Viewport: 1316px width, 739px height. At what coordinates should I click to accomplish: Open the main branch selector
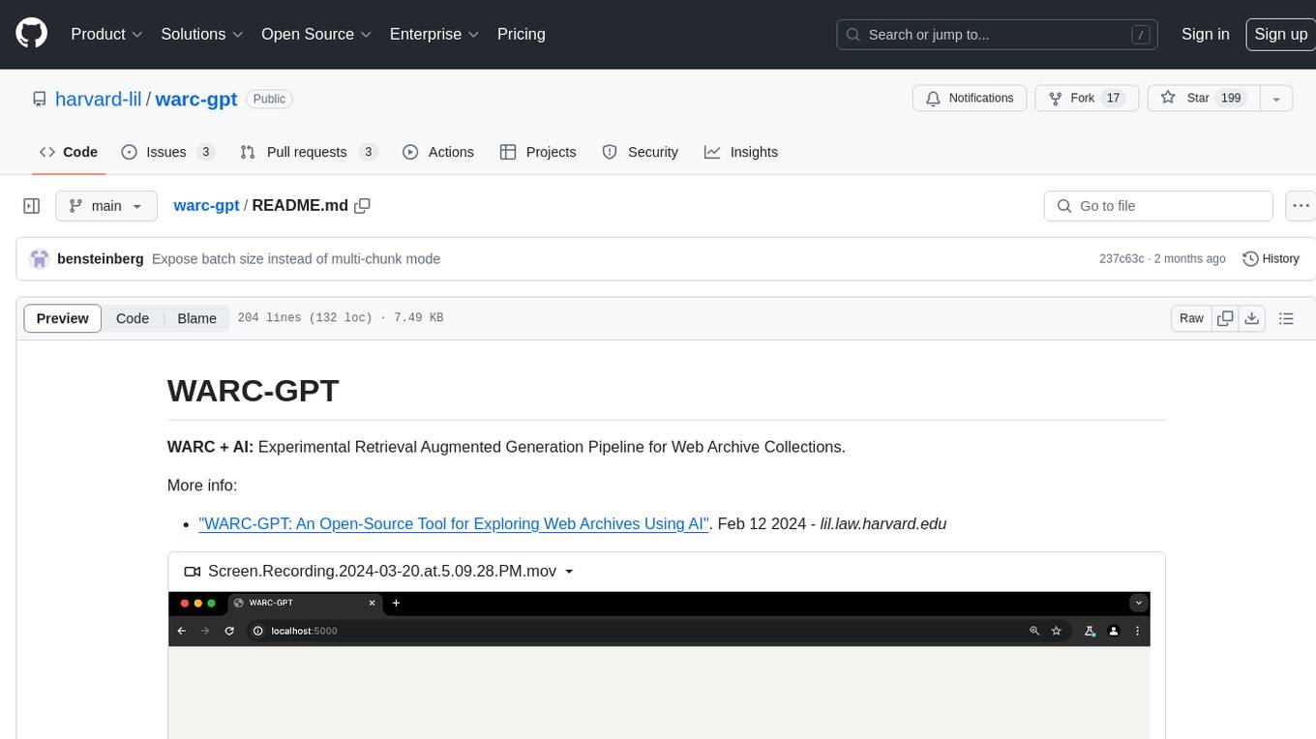[x=105, y=206]
